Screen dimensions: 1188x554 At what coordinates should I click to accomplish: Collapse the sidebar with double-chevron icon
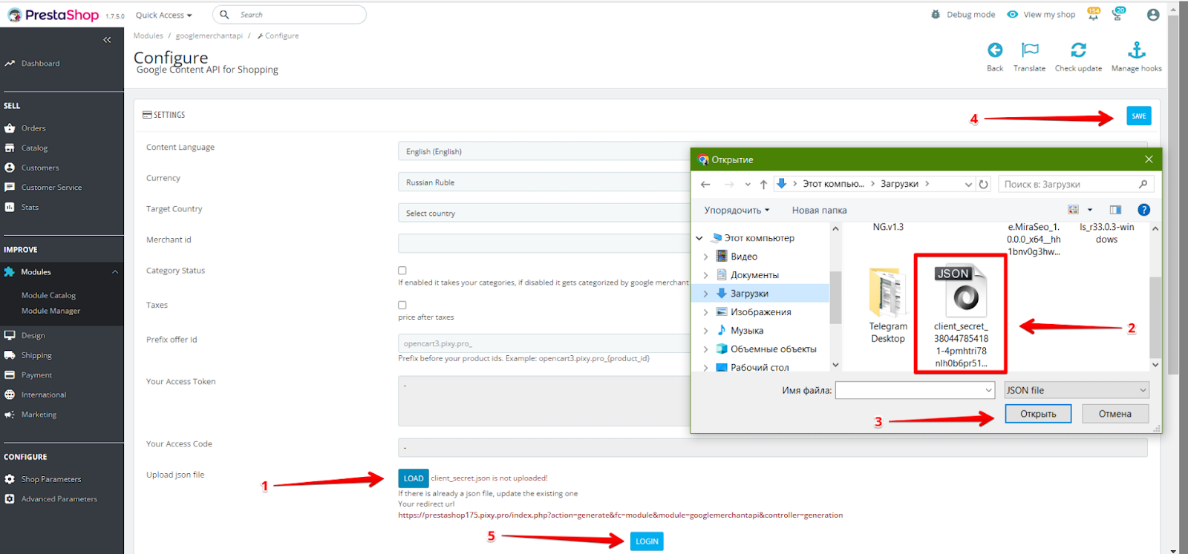(107, 40)
